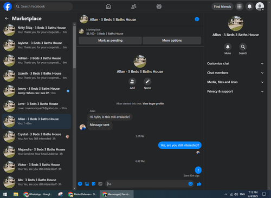271x198 pixels.
Task: Open the Alo conversation
Action: tap(36, 182)
